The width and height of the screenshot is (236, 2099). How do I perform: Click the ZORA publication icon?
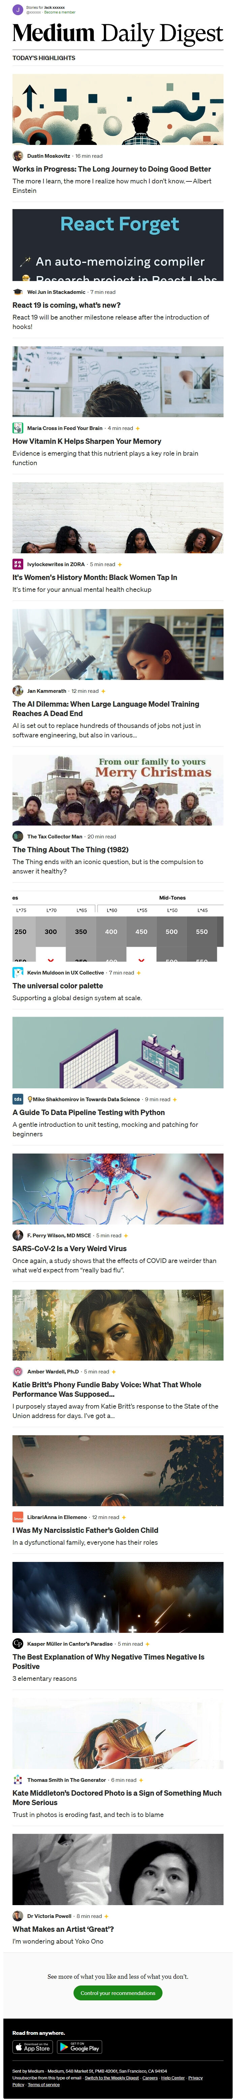click(18, 564)
